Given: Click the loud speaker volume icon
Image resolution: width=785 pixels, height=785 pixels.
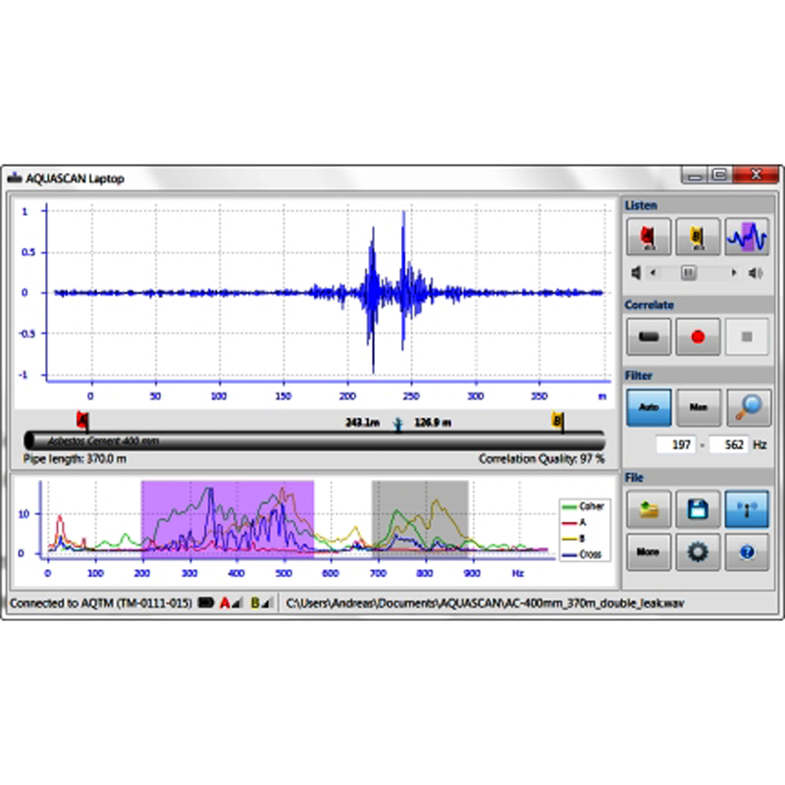Looking at the screenshot, I should coord(756,273).
